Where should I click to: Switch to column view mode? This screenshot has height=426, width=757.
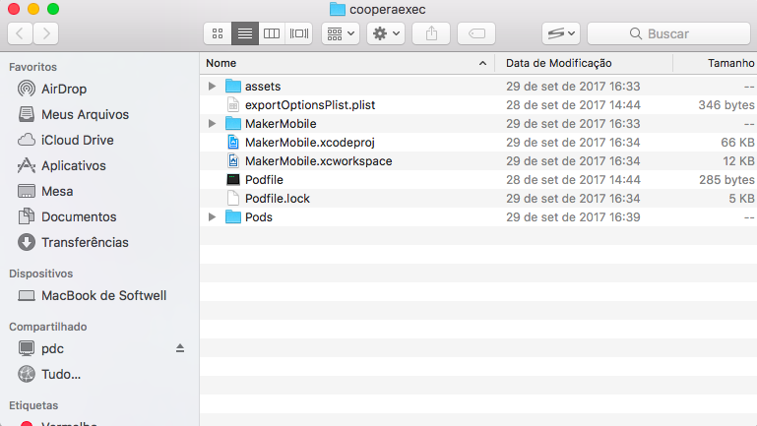272,33
